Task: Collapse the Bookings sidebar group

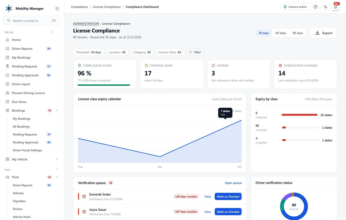Action: click(x=57, y=111)
